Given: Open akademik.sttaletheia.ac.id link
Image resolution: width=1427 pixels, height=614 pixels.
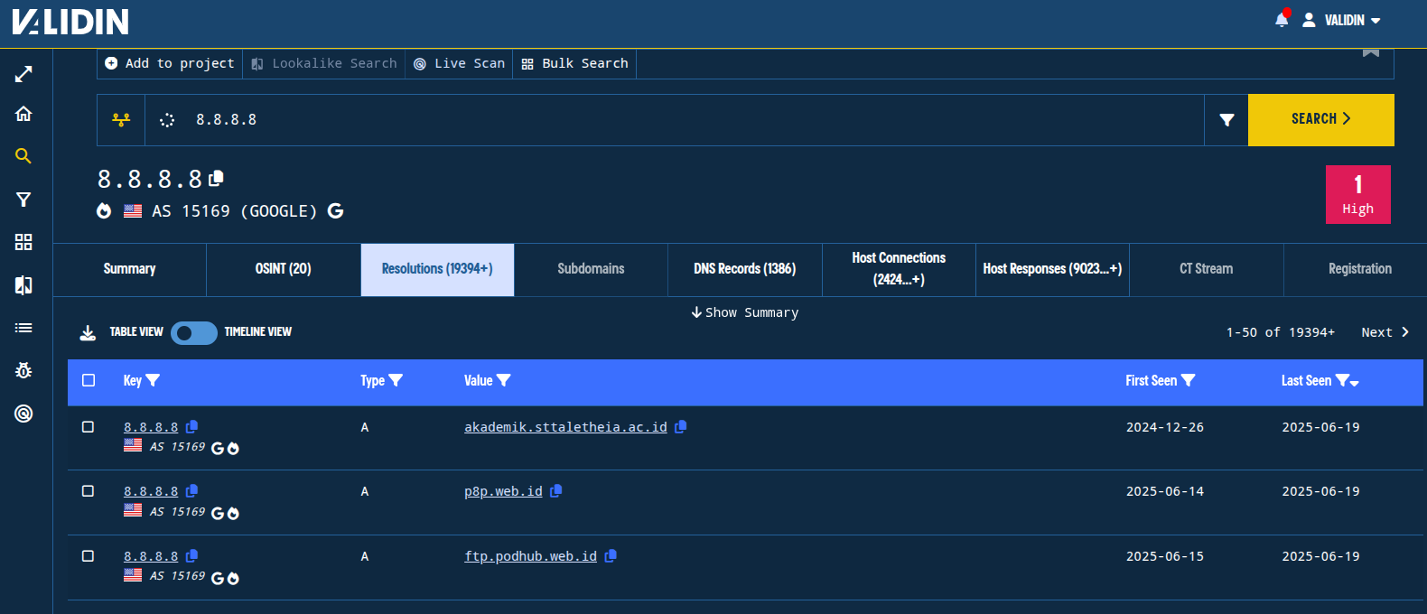Looking at the screenshot, I should [565, 427].
